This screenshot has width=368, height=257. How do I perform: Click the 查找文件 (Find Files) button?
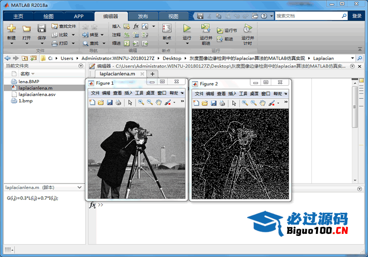tap(63, 26)
